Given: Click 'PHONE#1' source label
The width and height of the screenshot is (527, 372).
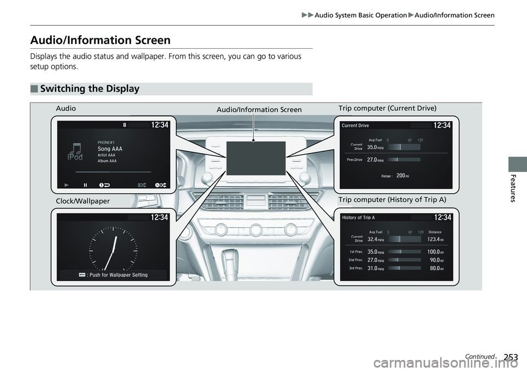Looking at the screenshot, I should click(106, 143).
